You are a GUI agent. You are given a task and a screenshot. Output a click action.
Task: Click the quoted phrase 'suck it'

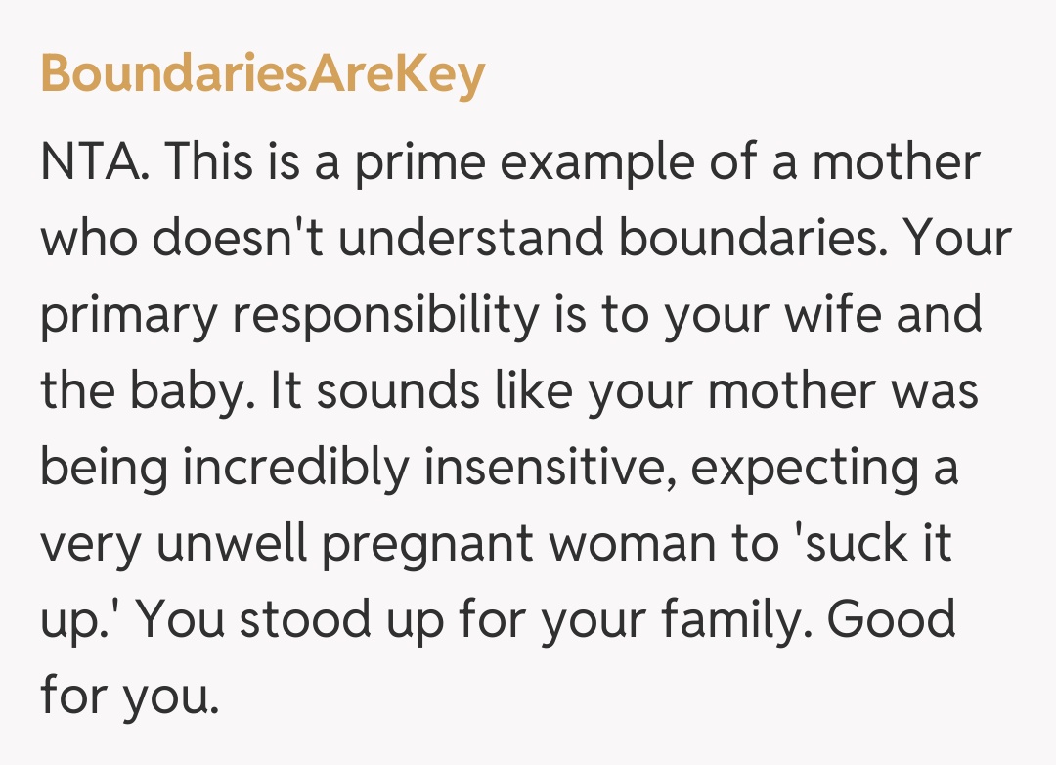click(877, 545)
